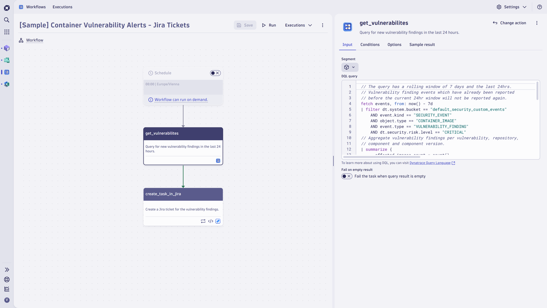This screenshot has width=547, height=308.
Task: Open the teal hexagon app in sidebar
Action: point(7,84)
